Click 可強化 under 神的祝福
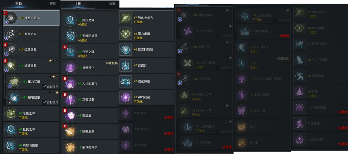Screen dimensions: 348x154 pyautogui.click(x=138, y=102)
